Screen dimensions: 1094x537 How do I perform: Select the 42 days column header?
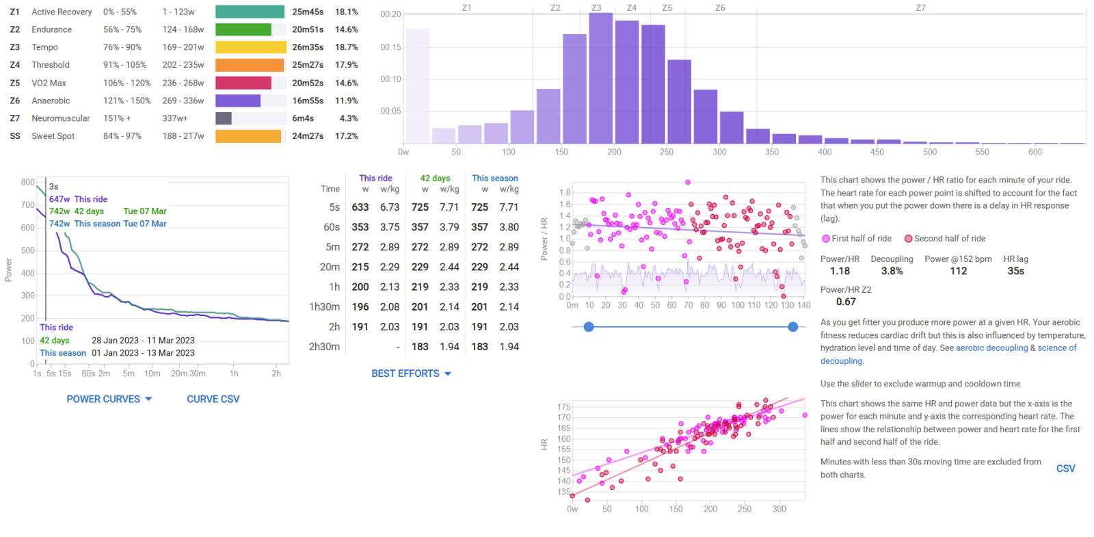tap(435, 179)
